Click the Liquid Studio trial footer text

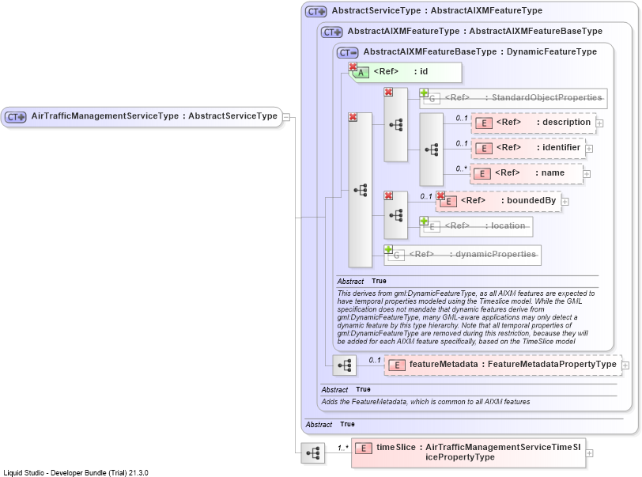tap(76, 473)
